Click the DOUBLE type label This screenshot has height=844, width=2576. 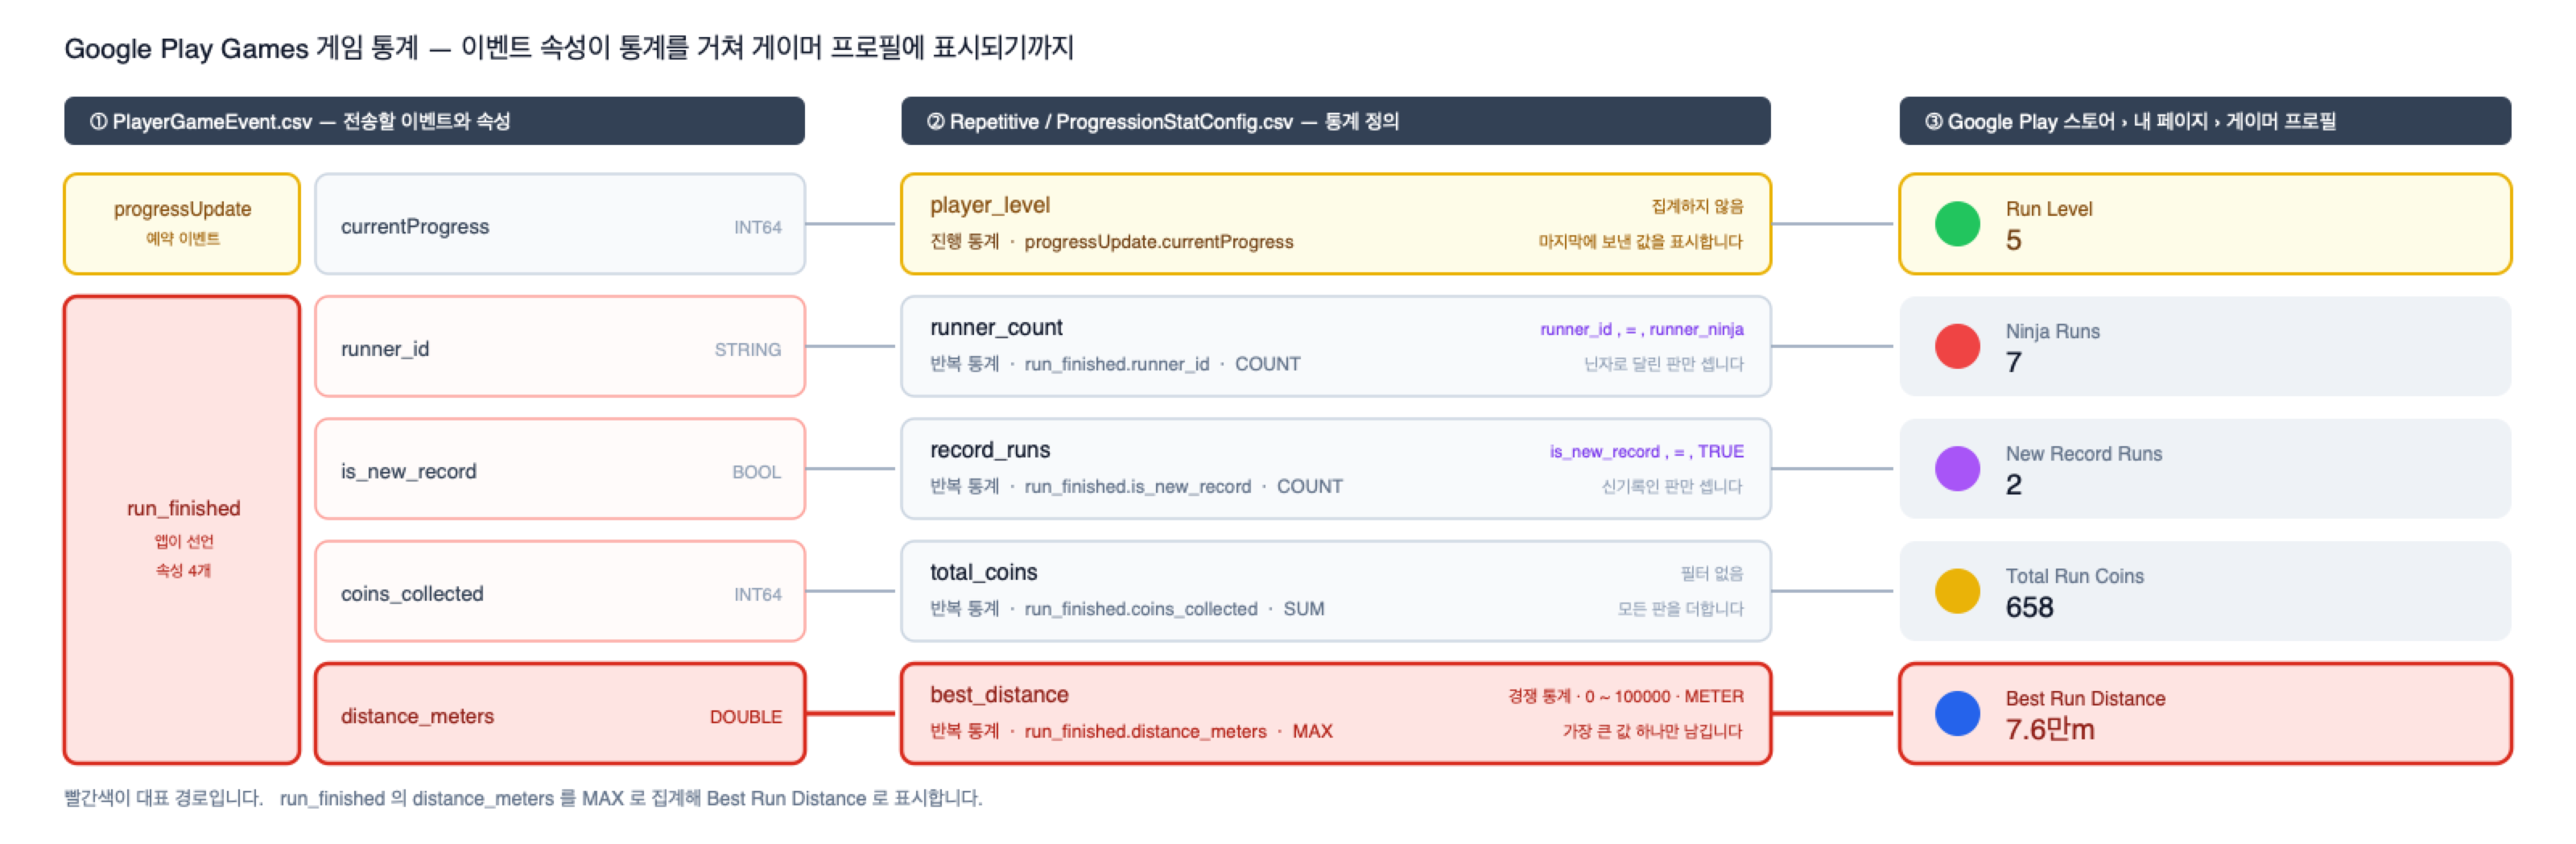[745, 717]
